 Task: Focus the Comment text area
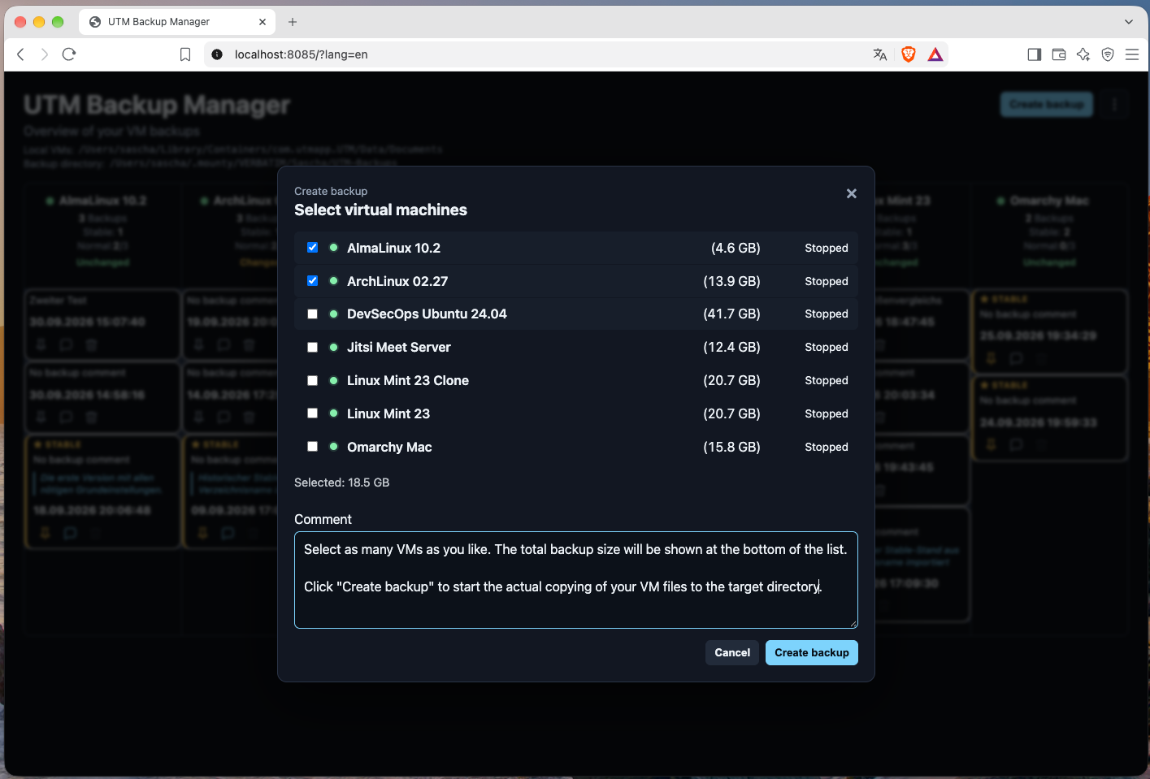[x=576, y=580]
